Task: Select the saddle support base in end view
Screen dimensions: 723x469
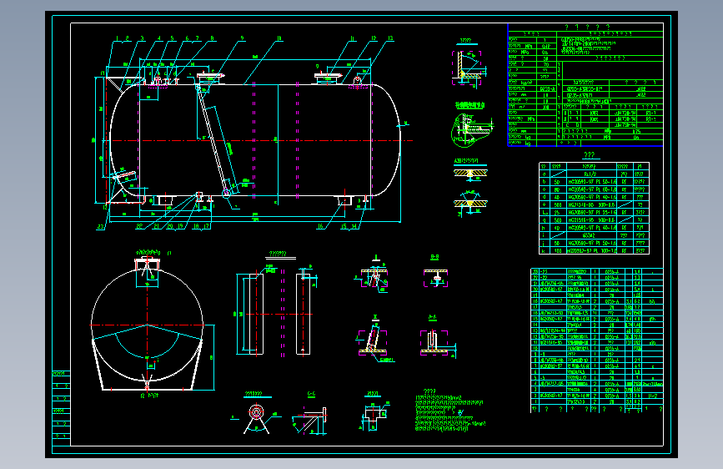Action: 147,365
